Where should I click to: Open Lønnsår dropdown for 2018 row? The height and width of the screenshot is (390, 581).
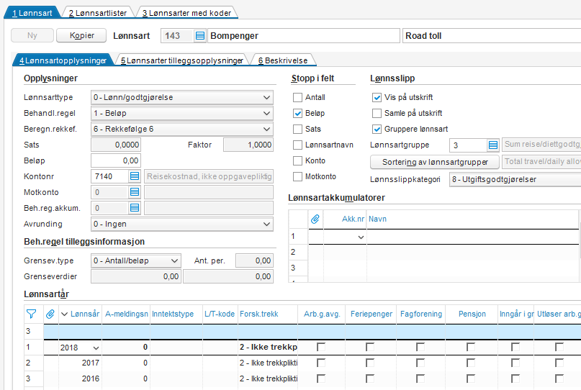pos(96,348)
